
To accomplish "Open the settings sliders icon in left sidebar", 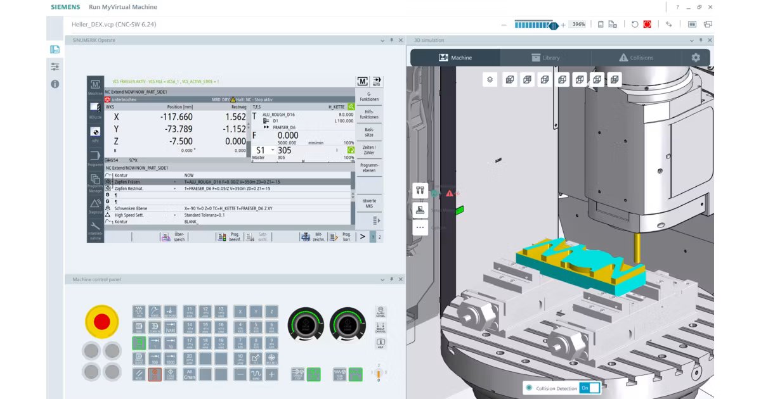I will 55,66.
